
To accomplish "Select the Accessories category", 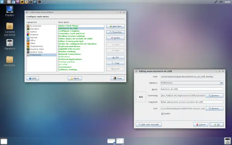I will pos(41,26).
